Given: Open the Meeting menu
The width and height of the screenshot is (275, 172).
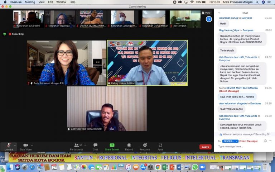Looking at the screenshot, I should click(30, 2).
